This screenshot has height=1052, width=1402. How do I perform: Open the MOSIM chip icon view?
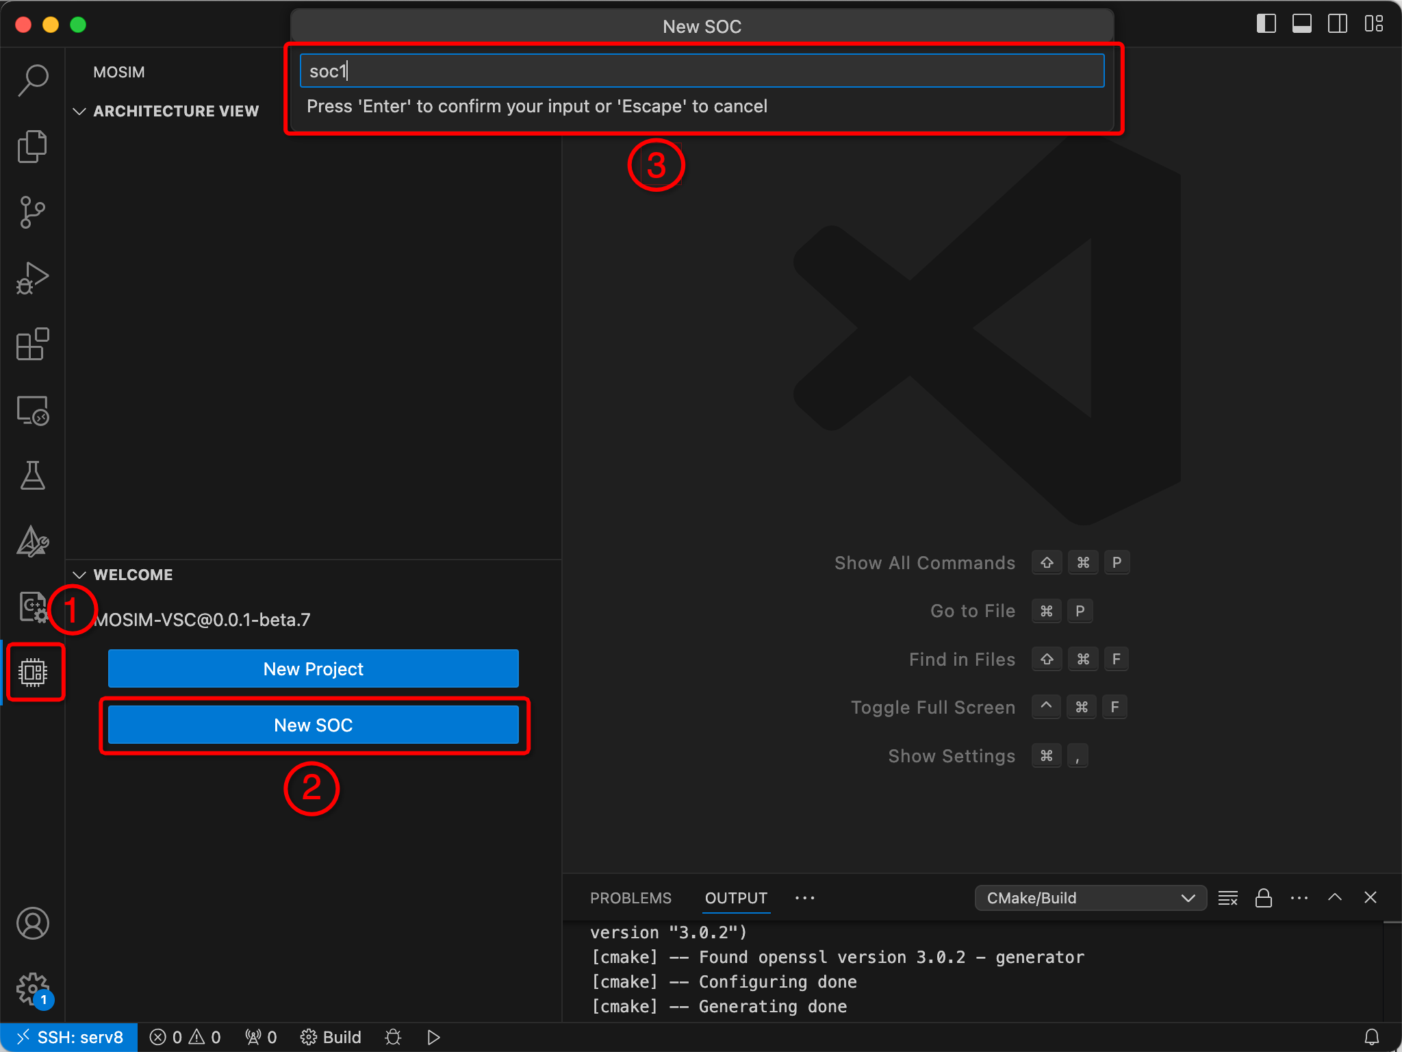tap(33, 672)
